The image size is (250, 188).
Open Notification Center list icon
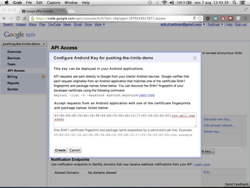click(x=243, y=2)
